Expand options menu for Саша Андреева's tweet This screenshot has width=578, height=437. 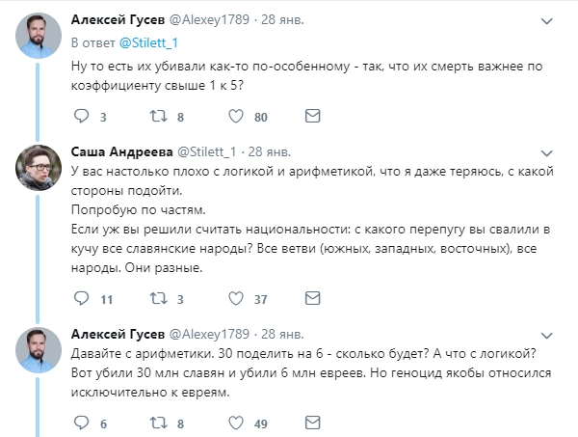click(x=546, y=153)
